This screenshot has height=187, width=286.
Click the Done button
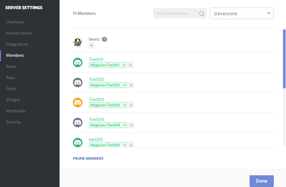click(x=261, y=181)
